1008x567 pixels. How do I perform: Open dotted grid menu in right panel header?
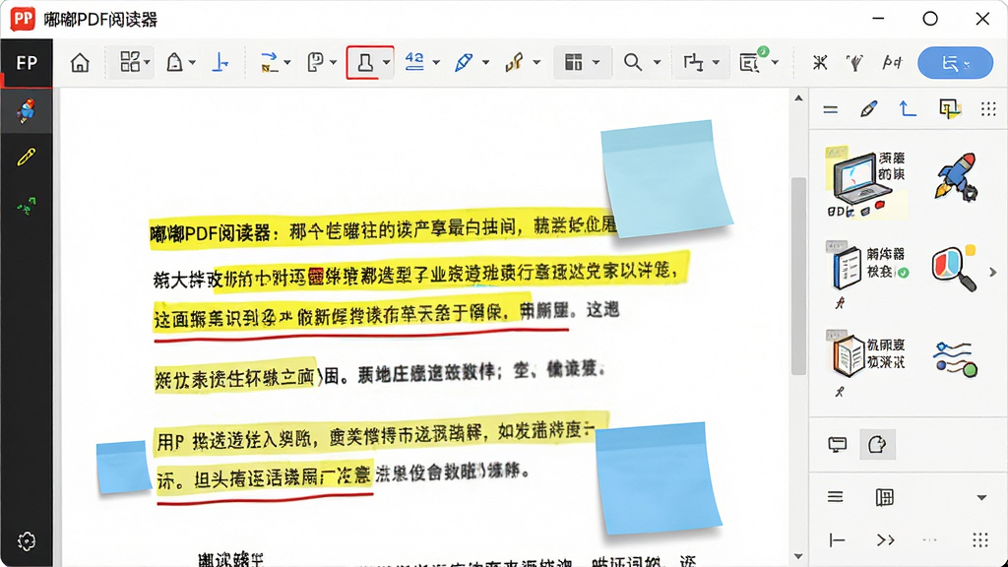988,108
